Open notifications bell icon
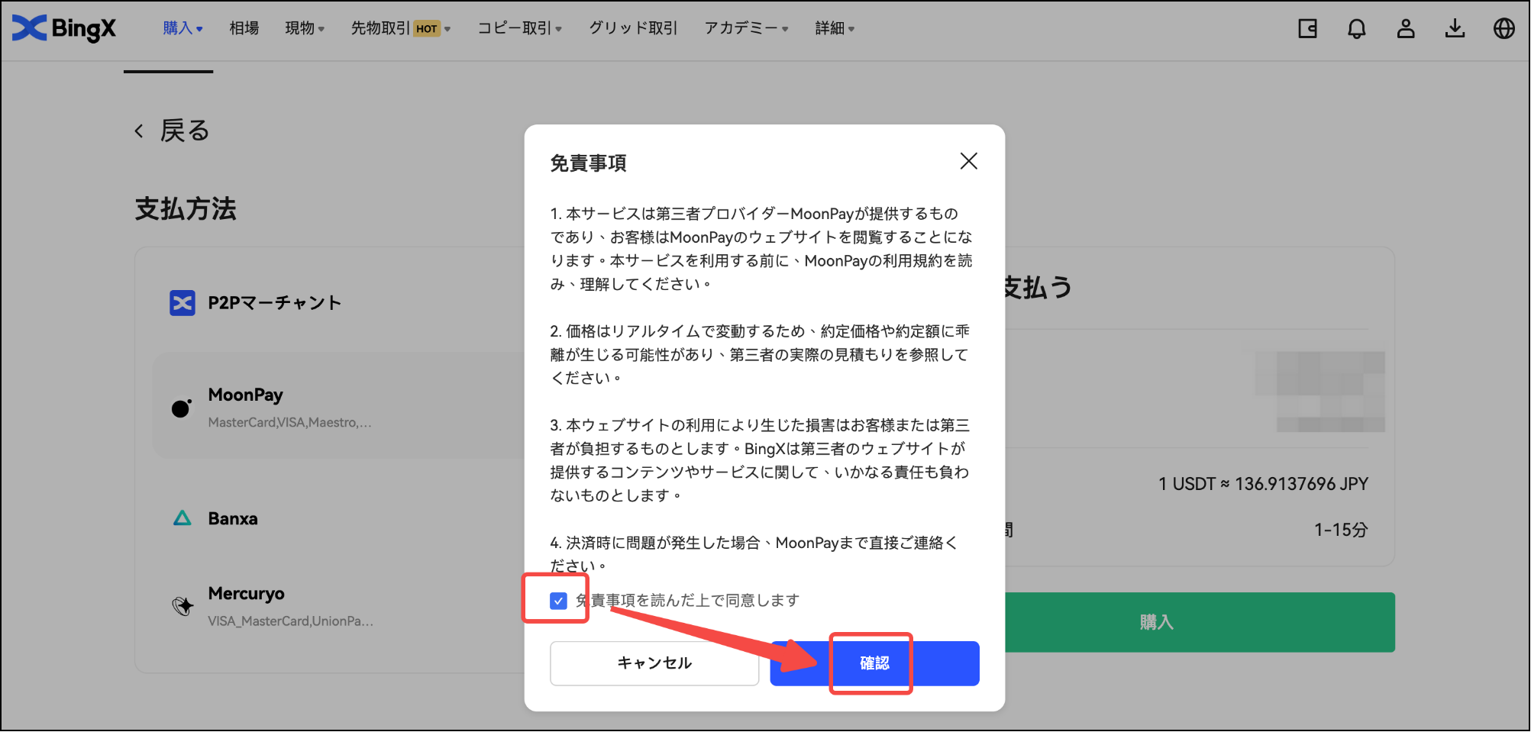Viewport: 1531px width, 732px height. [1357, 29]
